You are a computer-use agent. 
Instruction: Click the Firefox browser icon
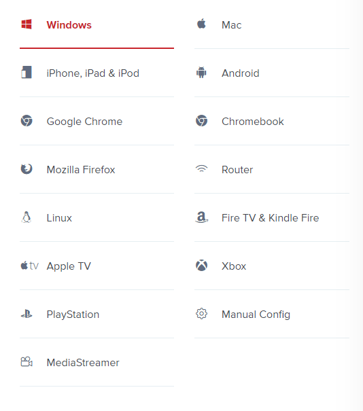click(x=27, y=169)
